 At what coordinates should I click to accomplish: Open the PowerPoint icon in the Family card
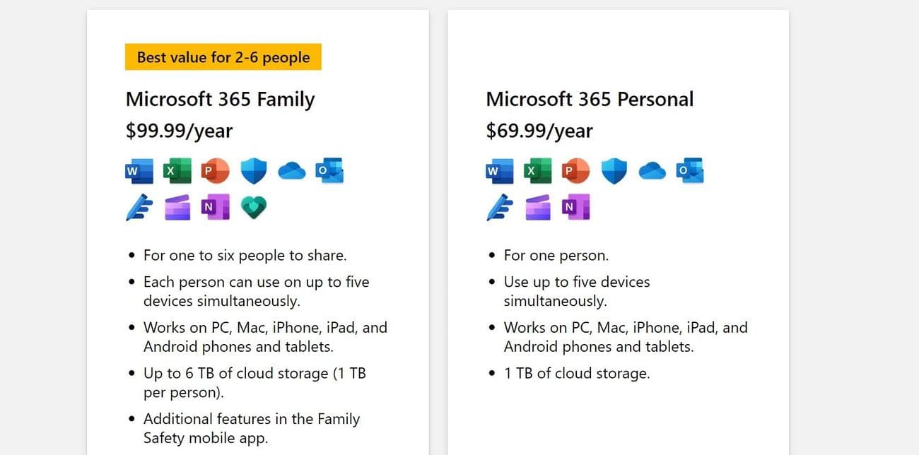[216, 170]
